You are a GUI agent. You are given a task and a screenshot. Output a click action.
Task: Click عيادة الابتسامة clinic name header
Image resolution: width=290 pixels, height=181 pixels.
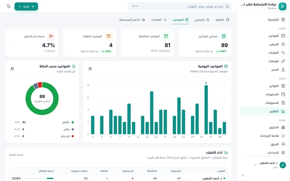258,5
